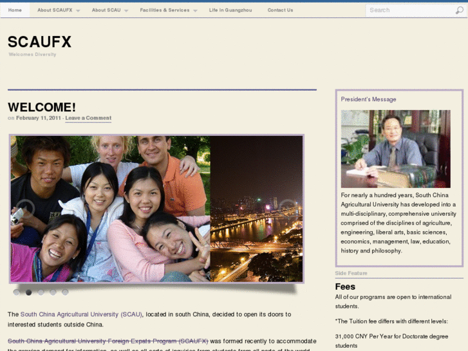Click the slideshow next arrow

(x=287, y=209)
